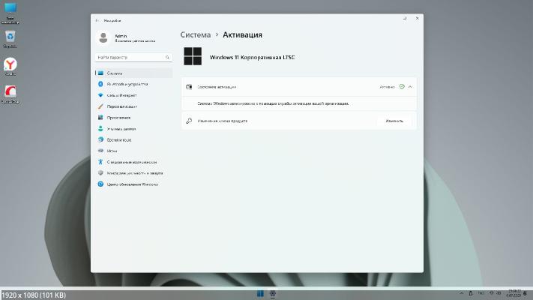Click the taskbar clock and date
This screenshot has height=300, width=533.
(x=514, y=293)
